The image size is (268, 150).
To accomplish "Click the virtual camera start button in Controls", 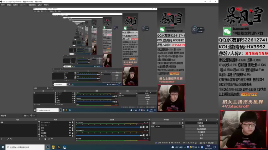I will (x=201, y=129).
